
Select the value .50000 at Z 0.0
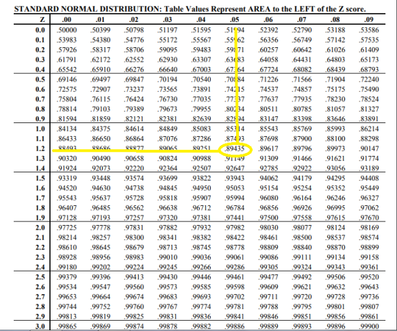66,30
